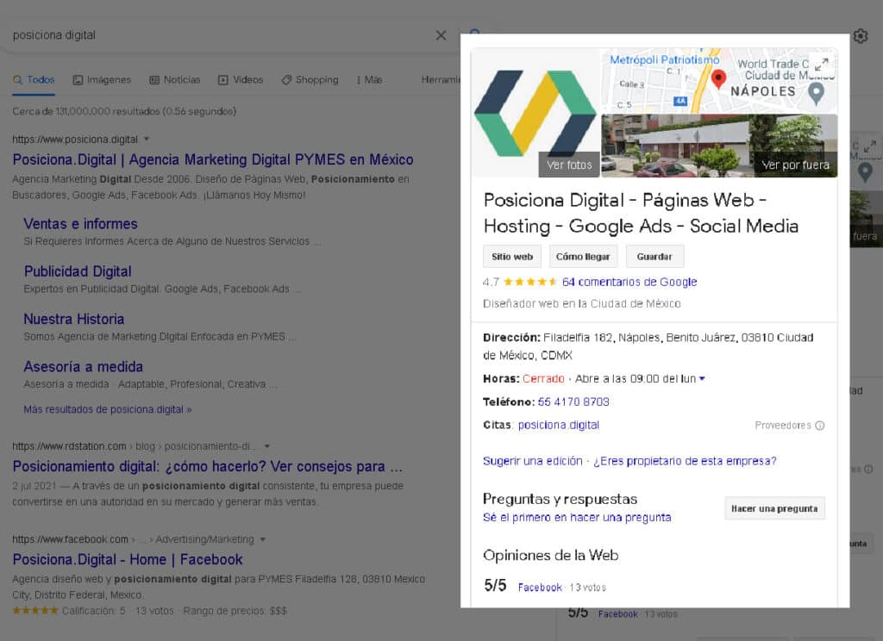
Task: Open the Posicionamiento digital: ¿cómo hacerlo? result
Action: 208,467
